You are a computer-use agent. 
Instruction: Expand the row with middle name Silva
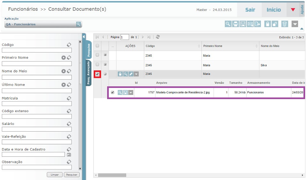(x=105, y=65)
